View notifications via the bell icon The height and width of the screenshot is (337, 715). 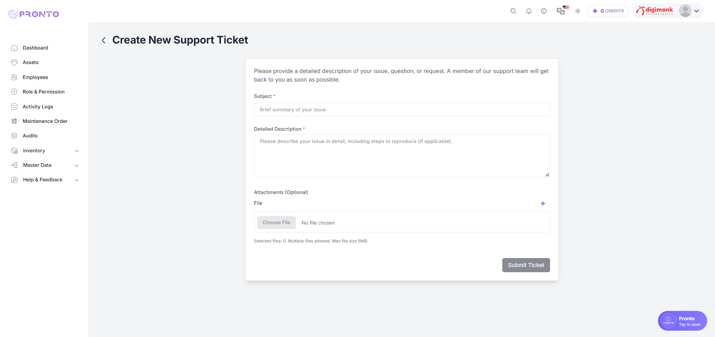[529, 11]
